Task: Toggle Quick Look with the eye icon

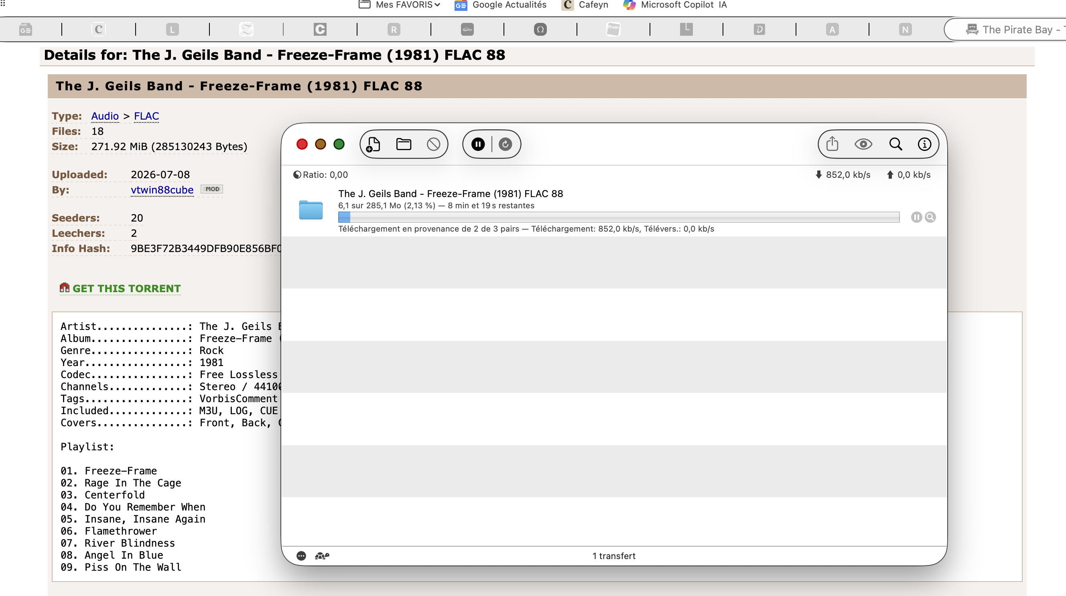Action: coord(863,144)
